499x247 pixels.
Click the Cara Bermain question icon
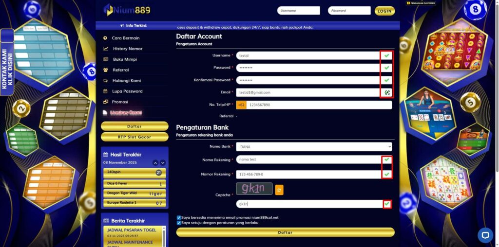point(105,38)
